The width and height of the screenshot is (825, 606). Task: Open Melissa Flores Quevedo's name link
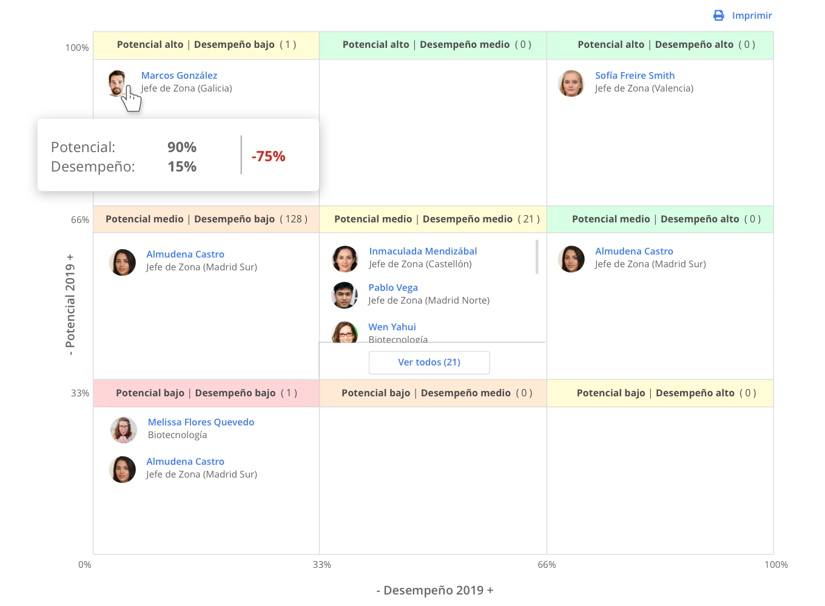click(x=201, y=422)
